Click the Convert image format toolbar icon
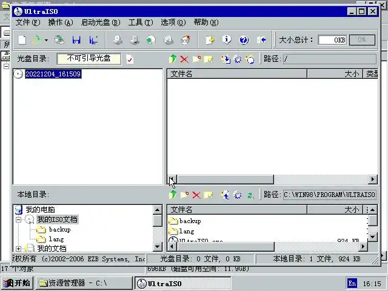388x291 pixels. tap(135, 40)
